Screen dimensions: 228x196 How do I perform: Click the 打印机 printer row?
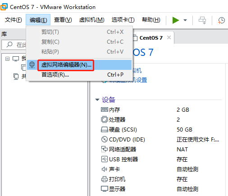[160, 179]
